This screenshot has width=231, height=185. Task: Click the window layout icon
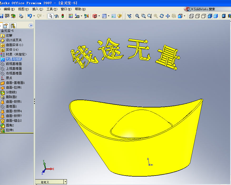pos(104,16)
